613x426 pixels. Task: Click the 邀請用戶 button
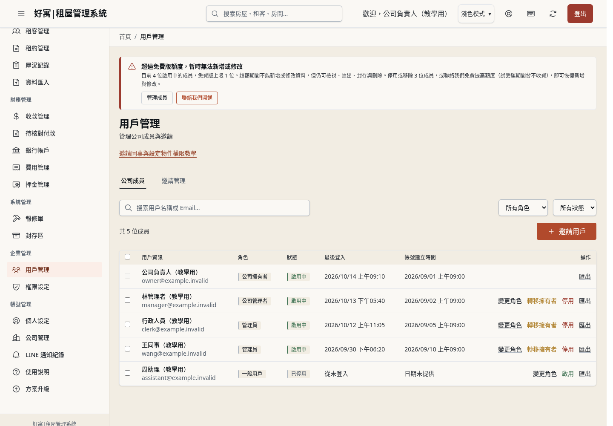pyautogui.click(x=567, y=231)
